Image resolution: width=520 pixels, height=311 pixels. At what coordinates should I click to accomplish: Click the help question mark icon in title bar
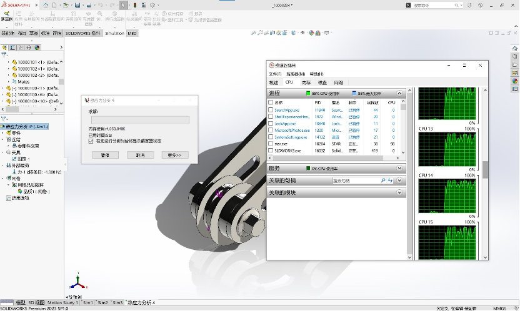(480, 5)
